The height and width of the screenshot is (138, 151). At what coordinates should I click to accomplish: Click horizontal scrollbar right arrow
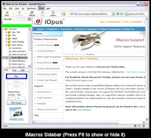144,122
